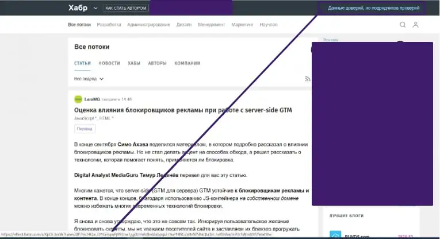Image resolution: width=440 pixels, height=239 pixels.
Task: Expand dropdown arrow next to Хабр logo
Action: 95,8
